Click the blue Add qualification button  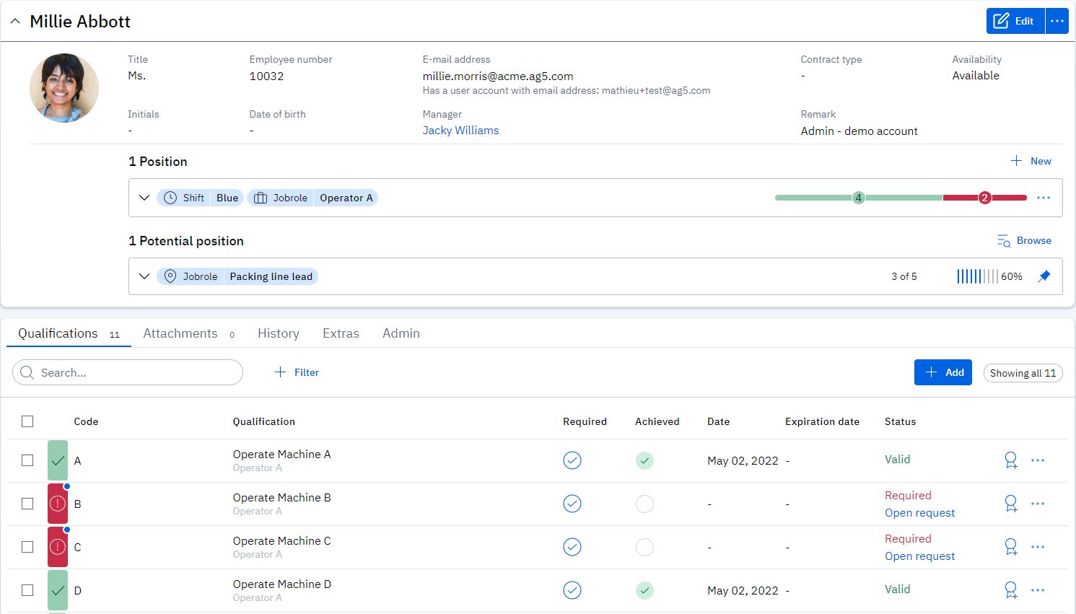(942, 372)
